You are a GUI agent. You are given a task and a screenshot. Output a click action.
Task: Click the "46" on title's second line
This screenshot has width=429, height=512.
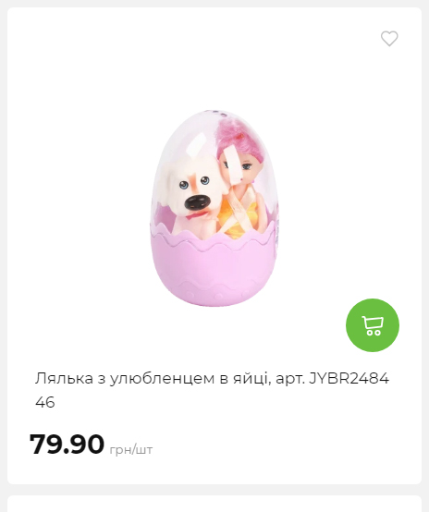[x=45, y=402]
